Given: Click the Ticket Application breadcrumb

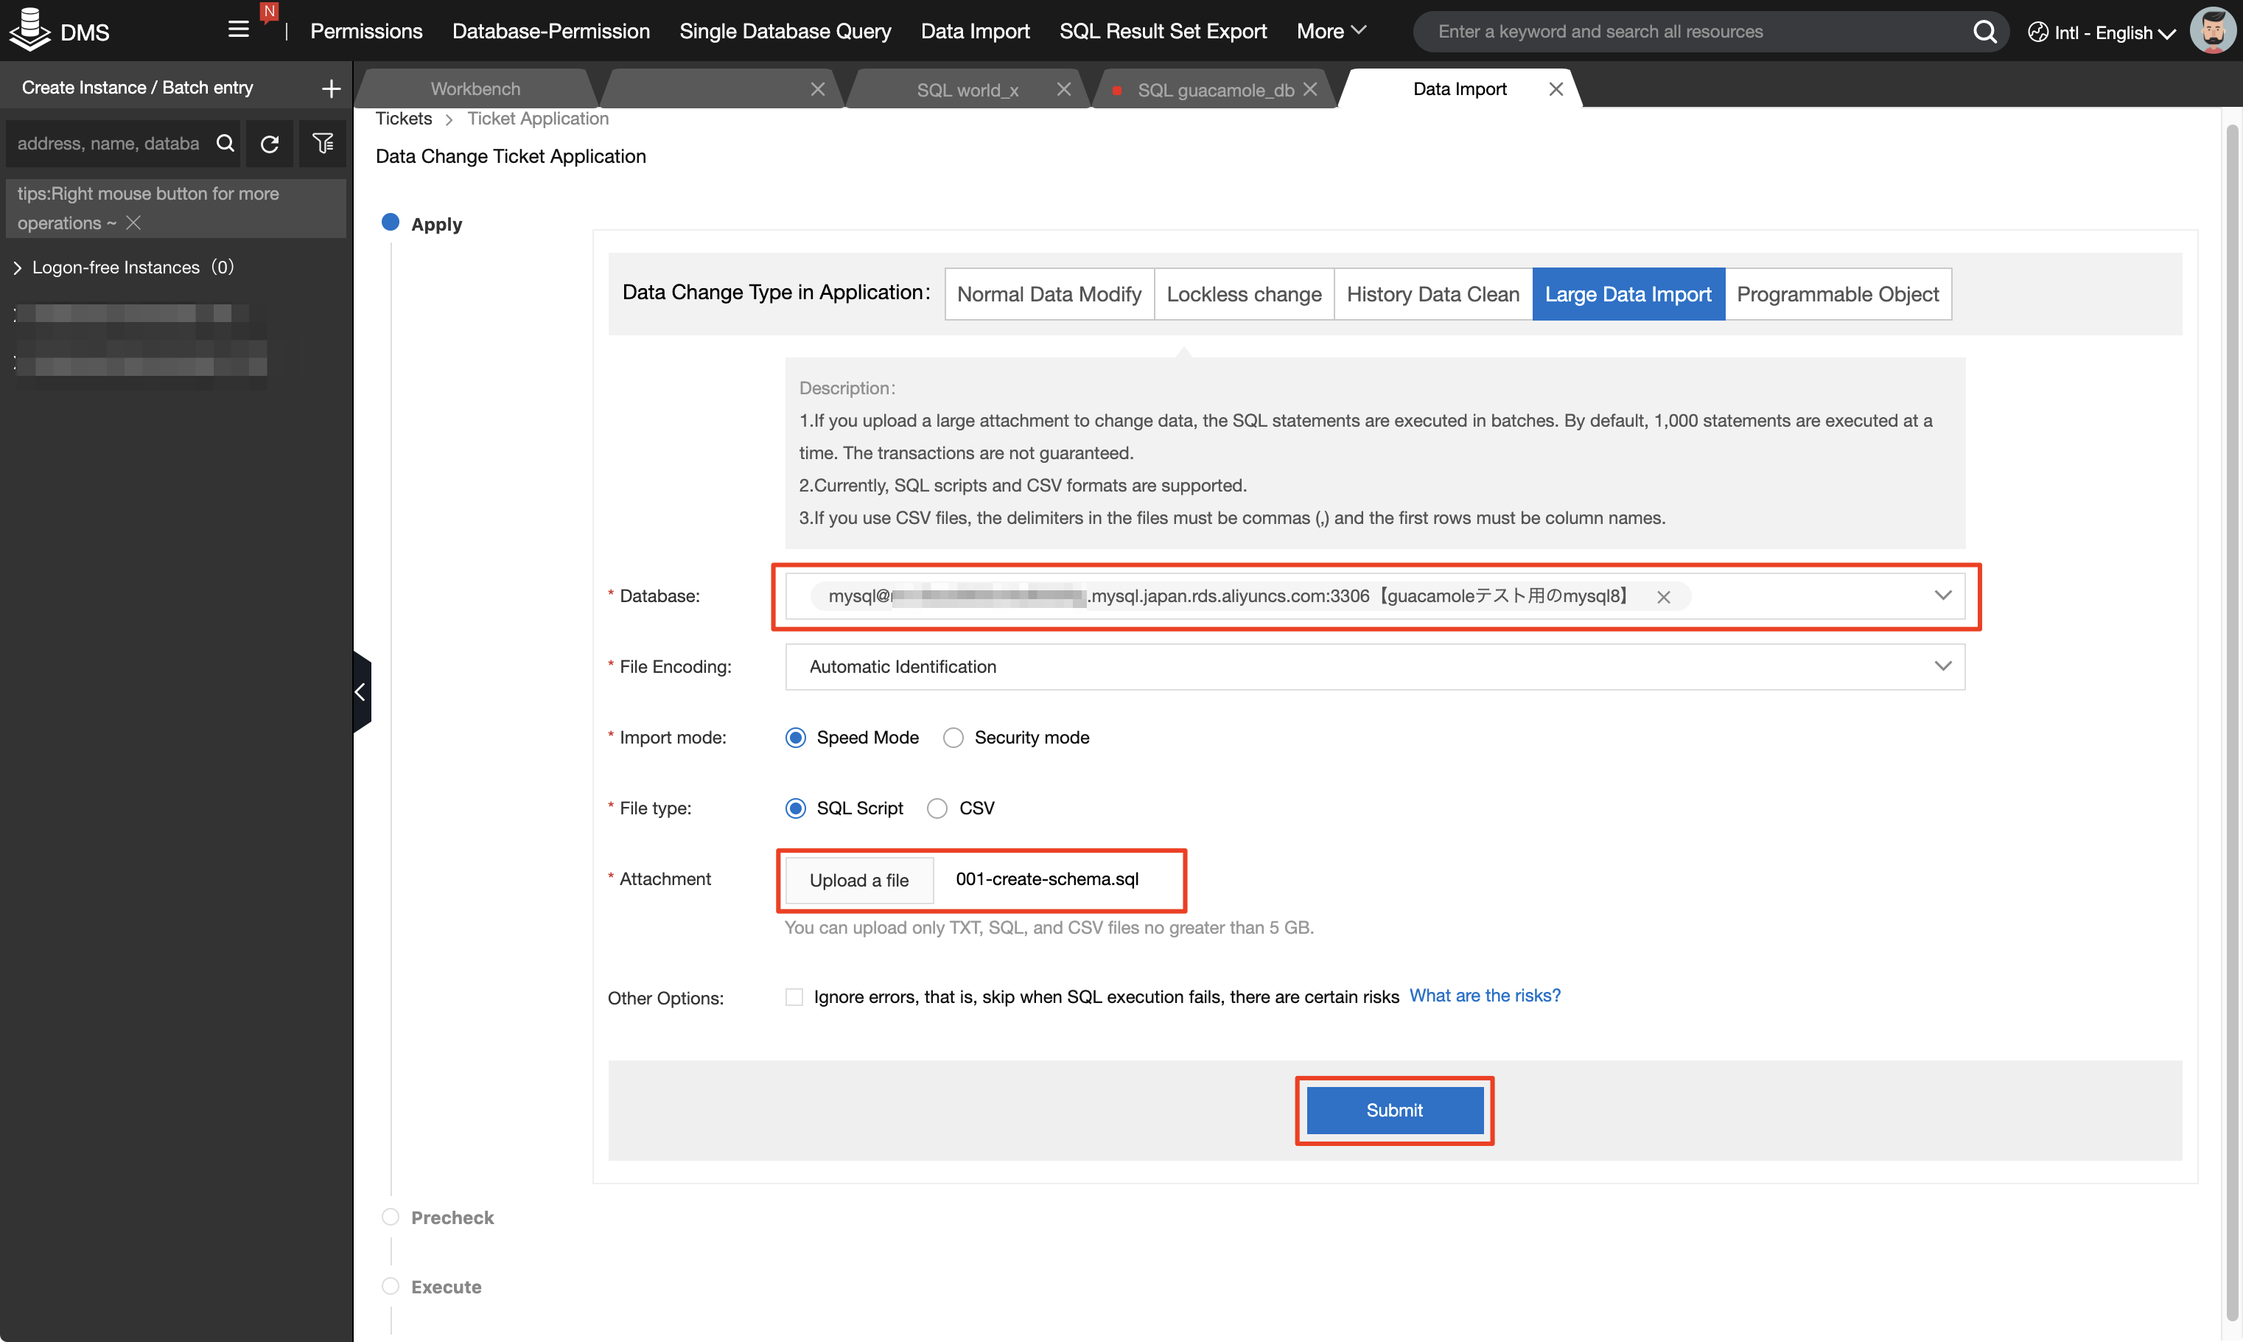Looking at the screenshot, I should [538, 119].
